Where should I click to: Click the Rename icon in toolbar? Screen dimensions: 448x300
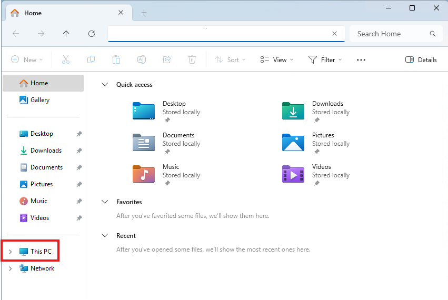(142, 59)
